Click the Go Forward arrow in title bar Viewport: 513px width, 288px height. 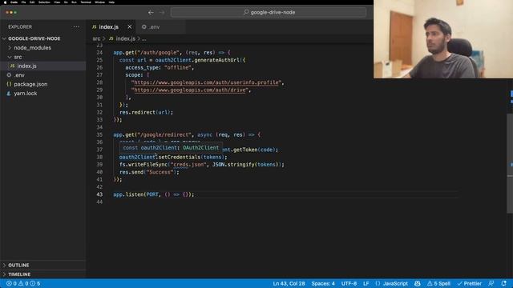coord(162,13)
